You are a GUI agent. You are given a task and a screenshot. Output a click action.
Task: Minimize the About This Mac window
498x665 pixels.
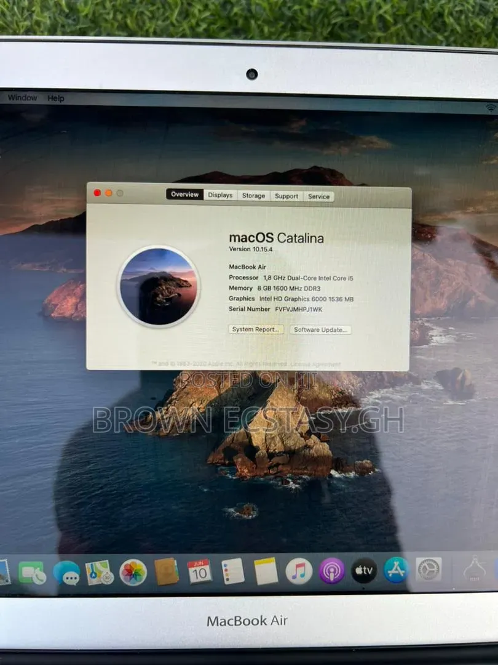tap(108, 193)
